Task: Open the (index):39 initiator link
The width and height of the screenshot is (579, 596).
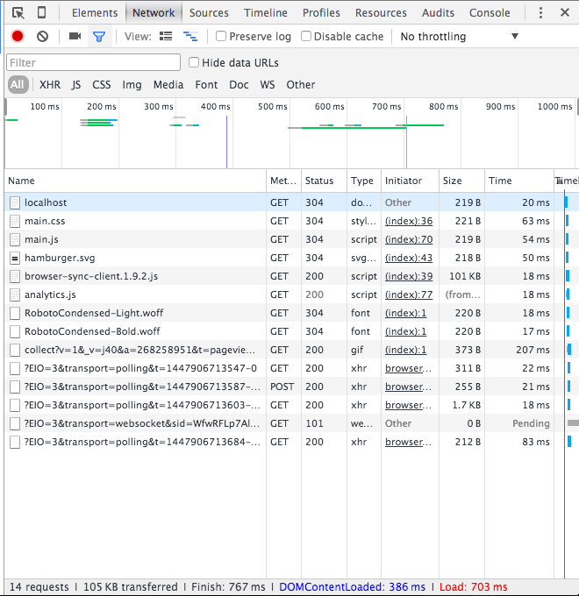Action: [409, 276]
